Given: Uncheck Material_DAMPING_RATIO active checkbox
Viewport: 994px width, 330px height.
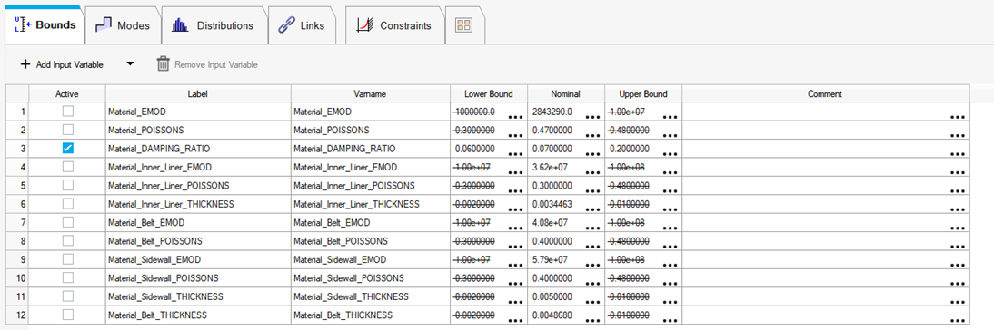Looking at the screenshot, I should coord(68,148).
